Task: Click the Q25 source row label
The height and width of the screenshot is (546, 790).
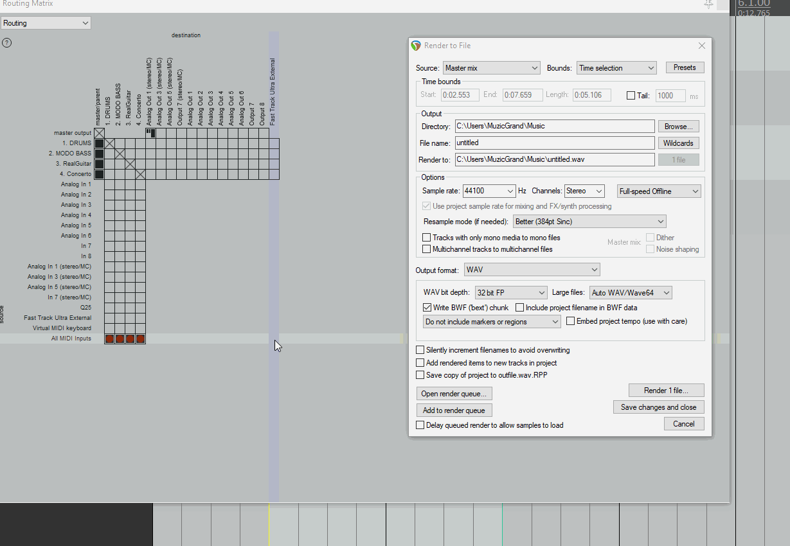Action: click(x=86, y=308)
